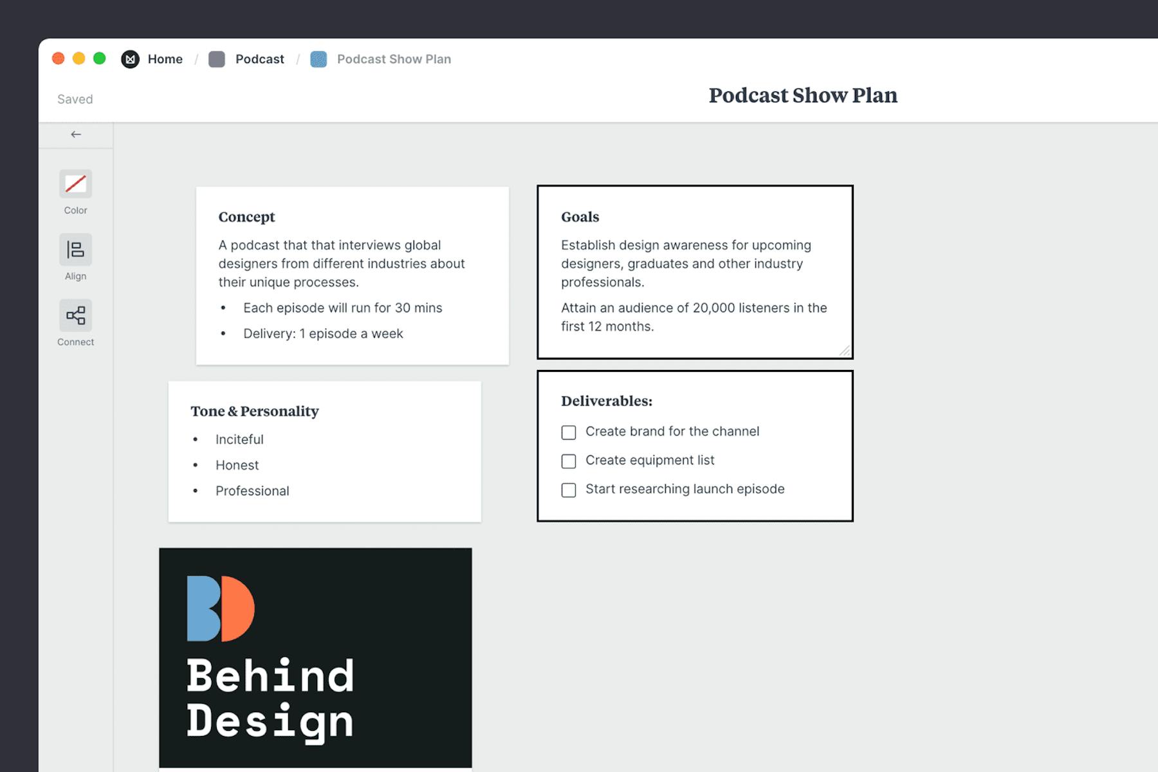
Task: Check the Start researching launch episode task
Action: tap(569, 490)
